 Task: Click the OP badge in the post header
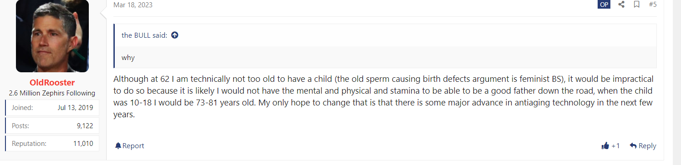point(604,5)
